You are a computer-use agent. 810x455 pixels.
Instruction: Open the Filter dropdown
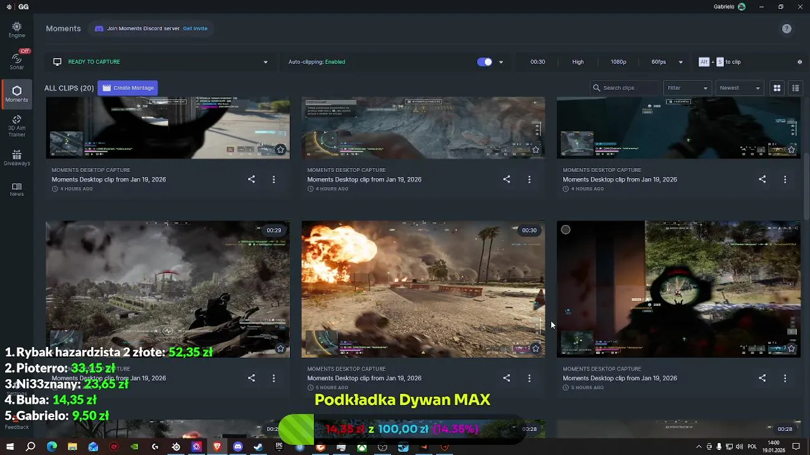point(687,88)
